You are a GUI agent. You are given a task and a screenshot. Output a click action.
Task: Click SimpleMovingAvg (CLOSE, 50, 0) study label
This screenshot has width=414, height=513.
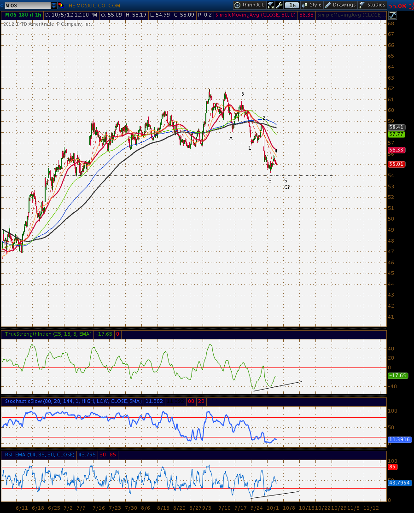click(x=255, y=15)
